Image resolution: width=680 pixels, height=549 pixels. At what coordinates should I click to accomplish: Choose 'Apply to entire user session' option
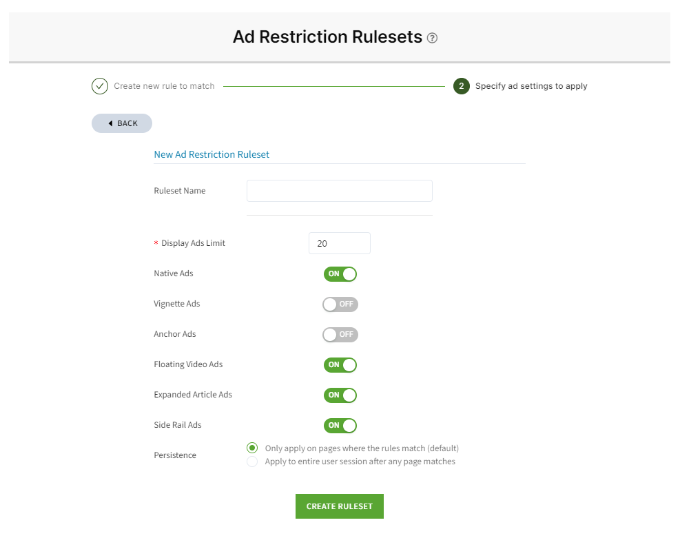click(252, 462)
